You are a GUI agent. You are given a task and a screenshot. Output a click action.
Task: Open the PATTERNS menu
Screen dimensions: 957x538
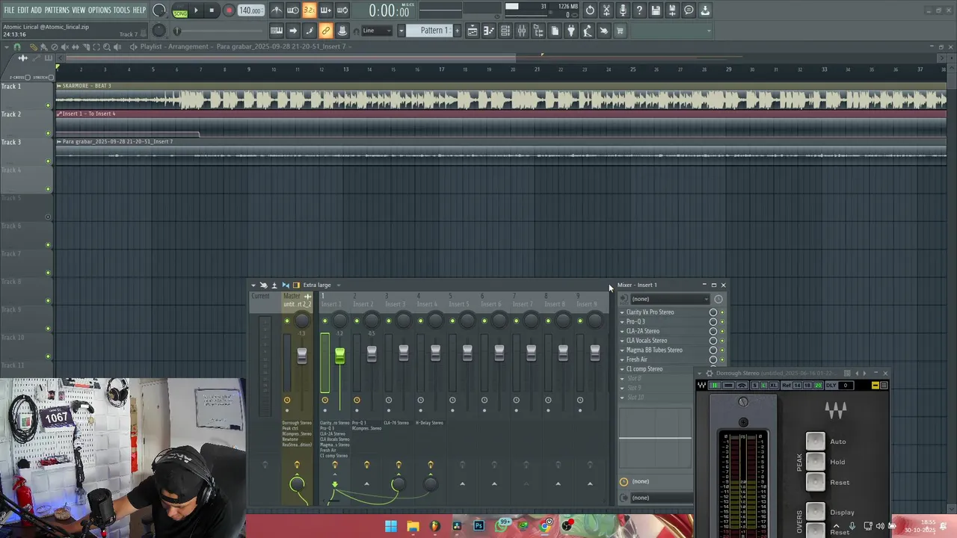[x=57, y=10]
